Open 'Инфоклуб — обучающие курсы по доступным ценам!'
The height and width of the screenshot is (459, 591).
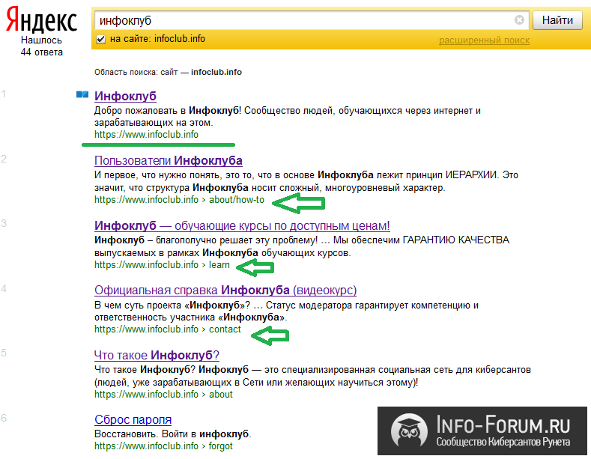pyautogui.click(x=242, y=225)
